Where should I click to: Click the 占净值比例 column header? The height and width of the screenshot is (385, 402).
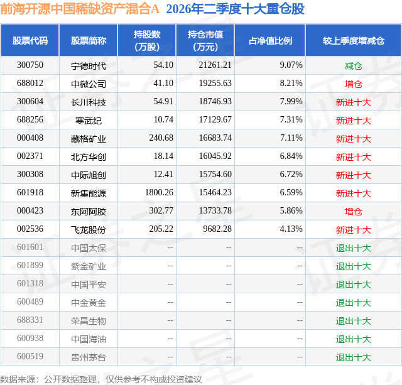[x=270, y=40]
